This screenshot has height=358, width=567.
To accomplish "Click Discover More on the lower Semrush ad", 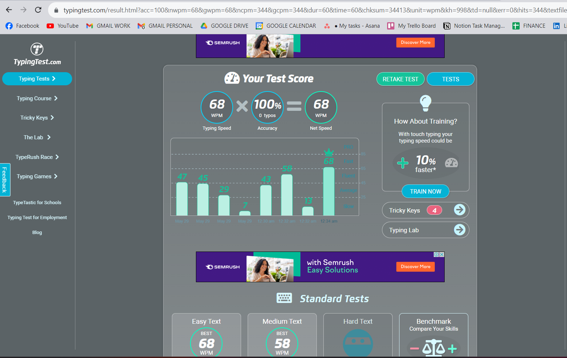I will [416, 267].
